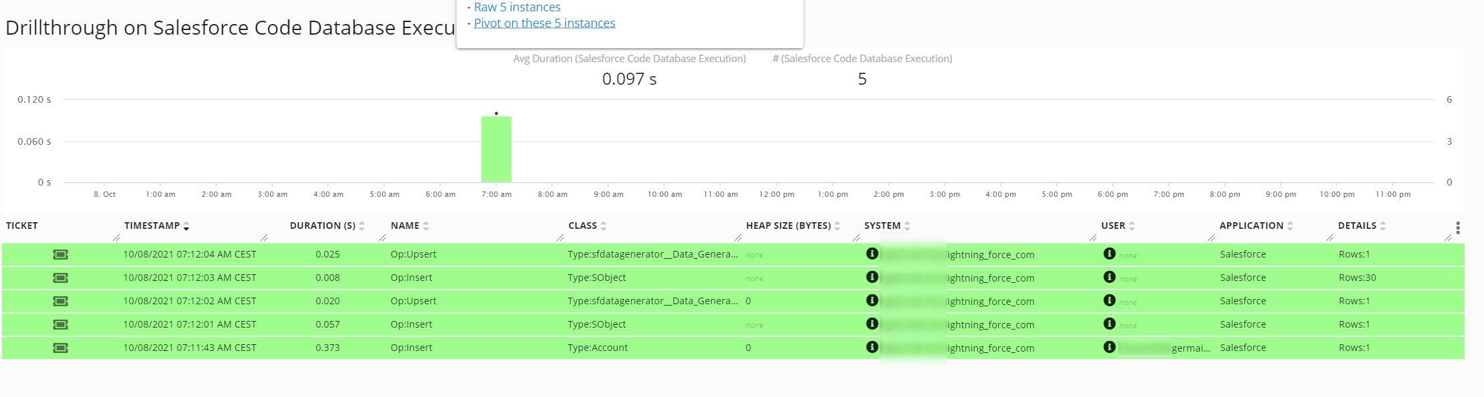
Task: Click Pivot on these 5 instances link
Action: 544,23
